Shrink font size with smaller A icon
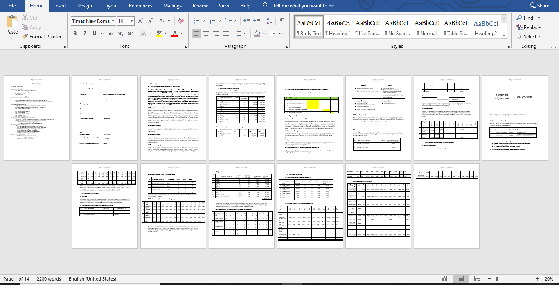Image resolution: width=559 pixels, height=285 pixels. click(150, 21)
